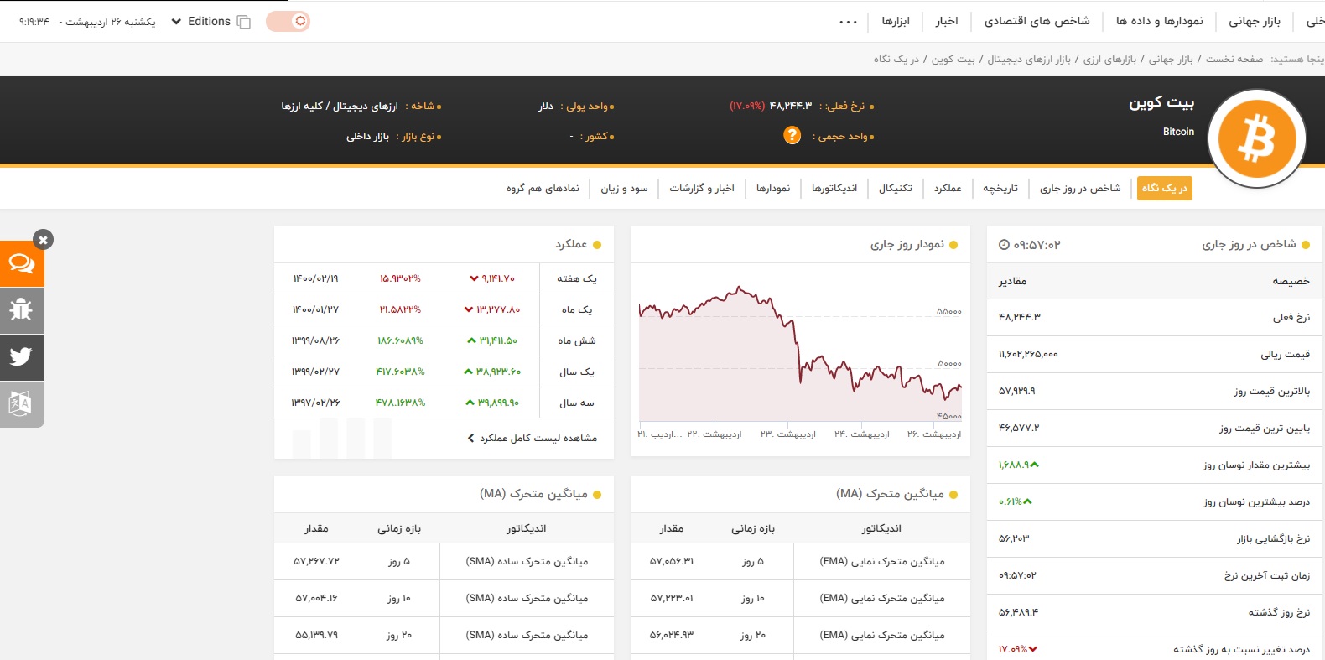Open the بازار جهانی menu

pyautogui.click(x=1254, y=21)
